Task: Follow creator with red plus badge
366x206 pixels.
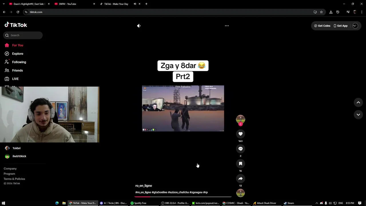Action: pyautogui.click(x=240, y=124)
